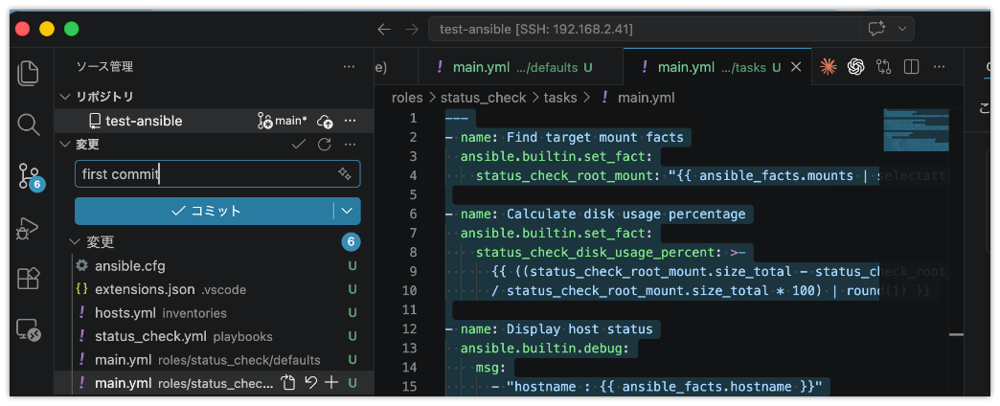The width and height of the screenshot is (1000, 406).
Task: Click the yellow macOS minimize button
Action: (47, 29)
